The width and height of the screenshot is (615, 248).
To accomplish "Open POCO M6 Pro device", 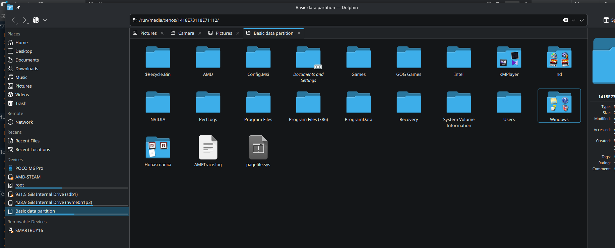I will pyautogui.click(x=29, y=168).
